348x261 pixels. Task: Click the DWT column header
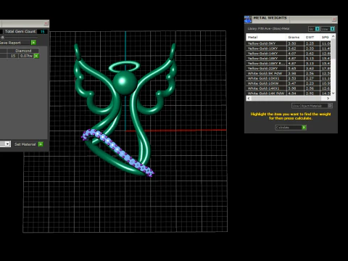click(x=312, y=37)
